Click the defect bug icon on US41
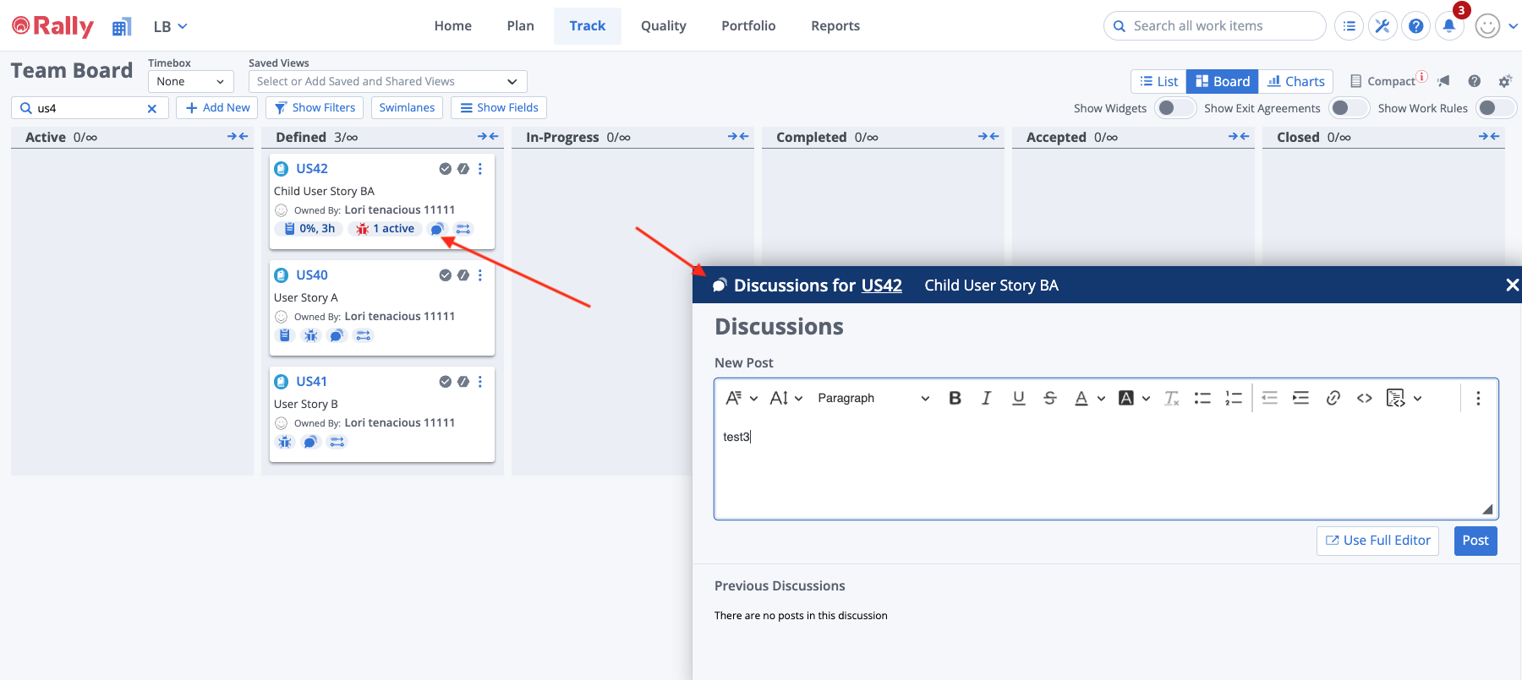Image resolution: width=1522 pixels, height=680 pixels. pyautogui.click(x=285, y=442)
